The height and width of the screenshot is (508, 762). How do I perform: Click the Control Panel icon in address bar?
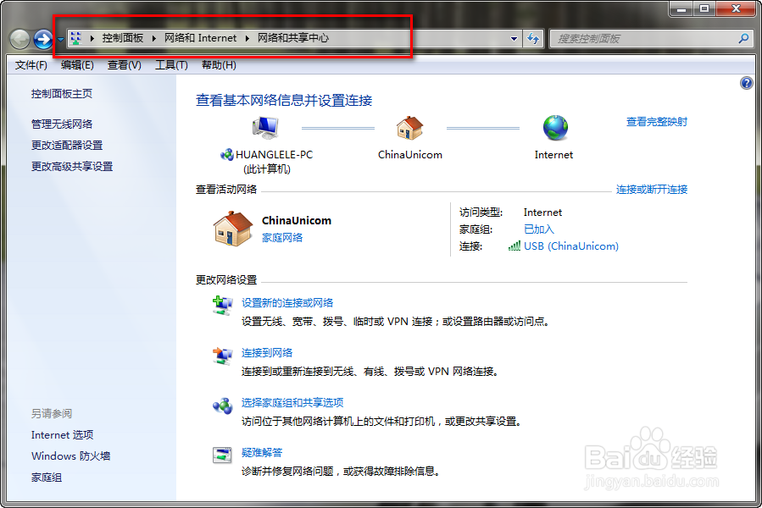click(x=75, y=38)
